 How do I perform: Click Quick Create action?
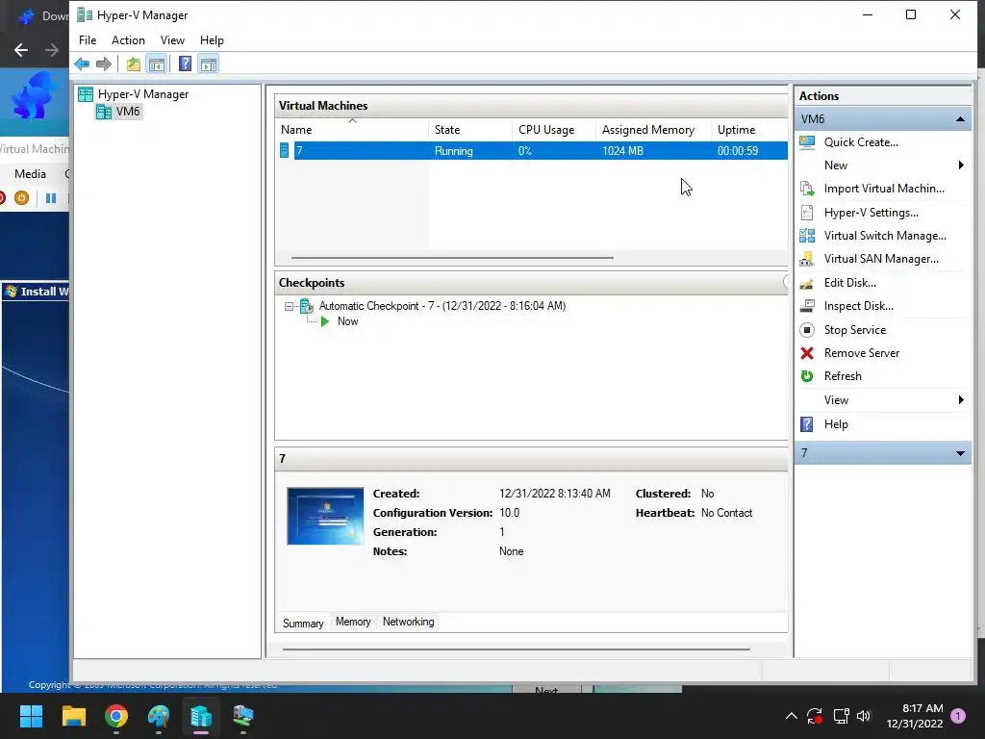pos(861,142)
